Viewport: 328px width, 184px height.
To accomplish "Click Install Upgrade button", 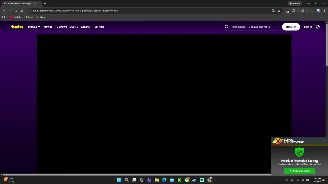I will (x=300, y=171).
